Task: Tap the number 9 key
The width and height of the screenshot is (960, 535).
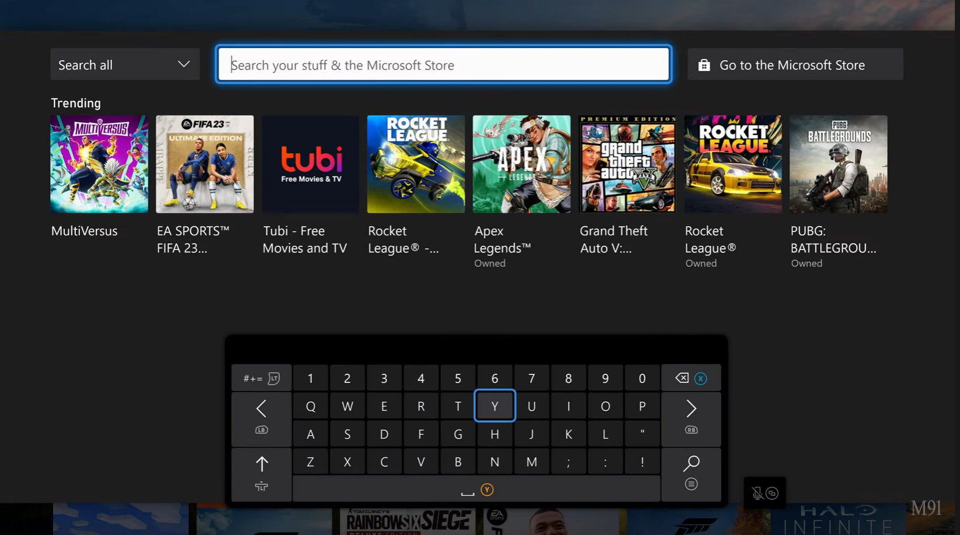Action: point(605,378)
